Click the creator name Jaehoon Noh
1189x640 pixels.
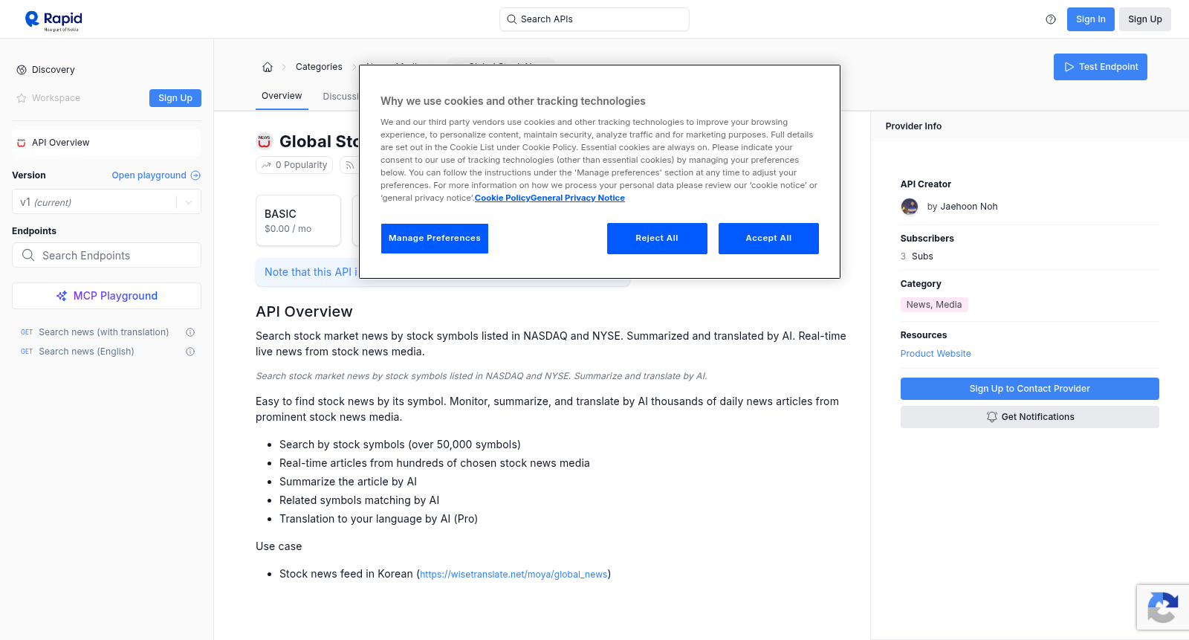tap(969, 207)
